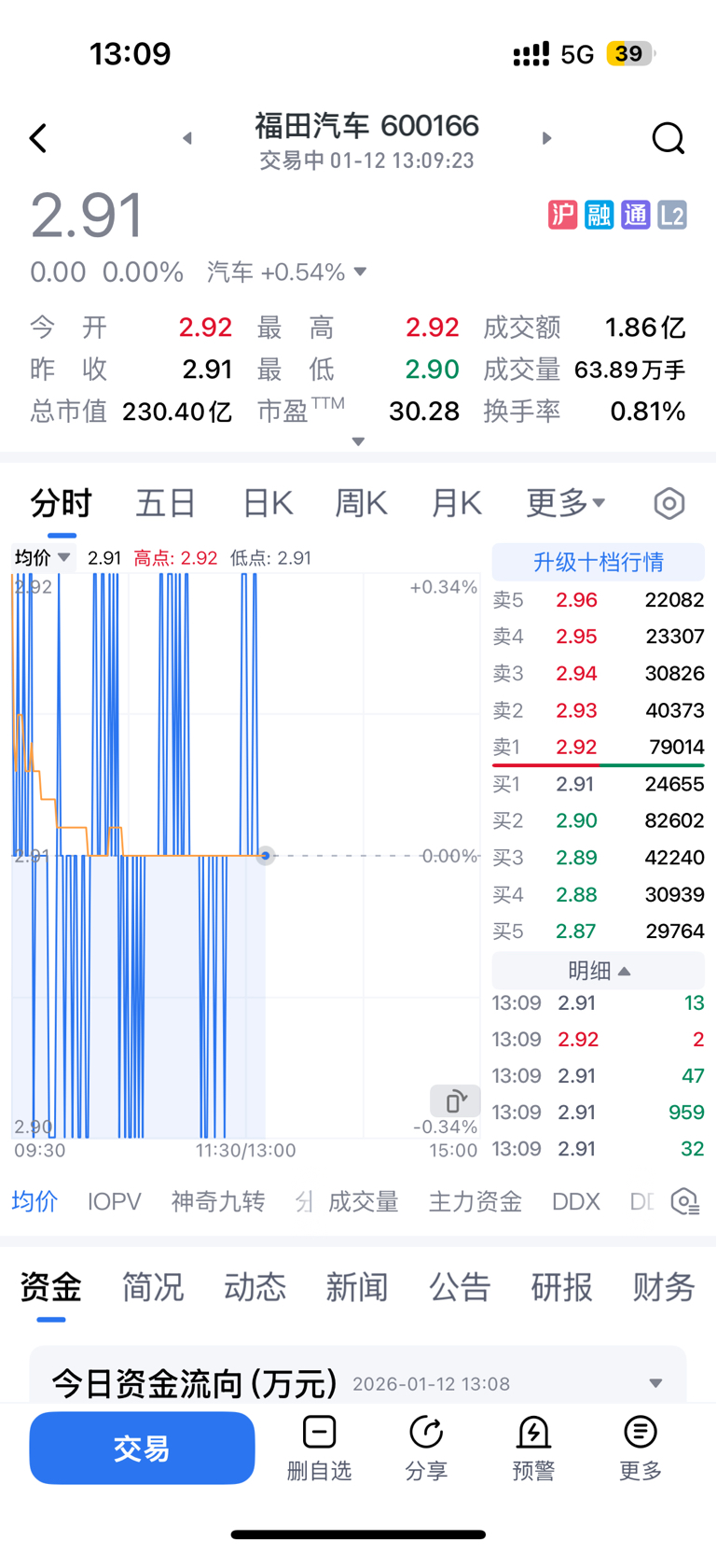Tap the 卖1 2.92 order row
Image resolution: width=717 pixels, height=1554 pixels.
(x=599, y=747)
